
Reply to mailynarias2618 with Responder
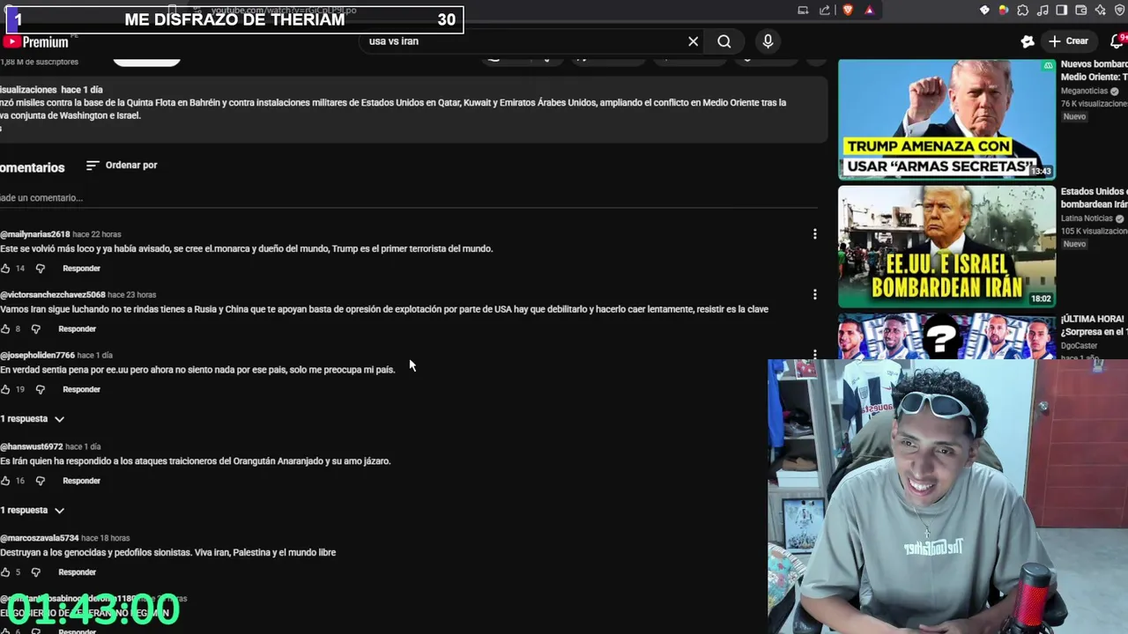81,269
